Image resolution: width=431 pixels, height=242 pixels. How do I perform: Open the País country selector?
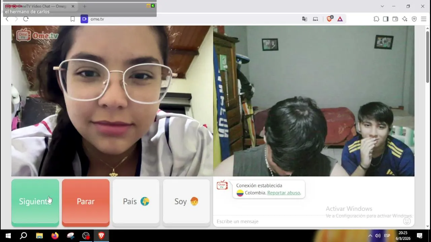(x=136, y=202)
